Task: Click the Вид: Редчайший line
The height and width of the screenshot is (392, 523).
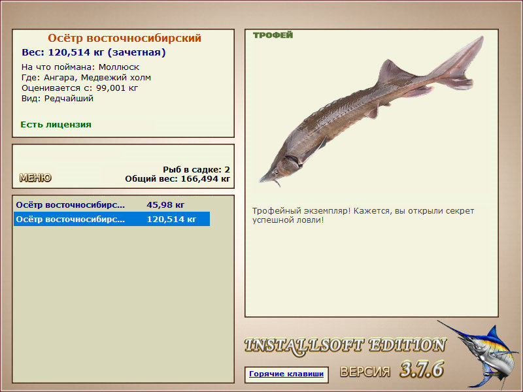Action: (58, 99)
